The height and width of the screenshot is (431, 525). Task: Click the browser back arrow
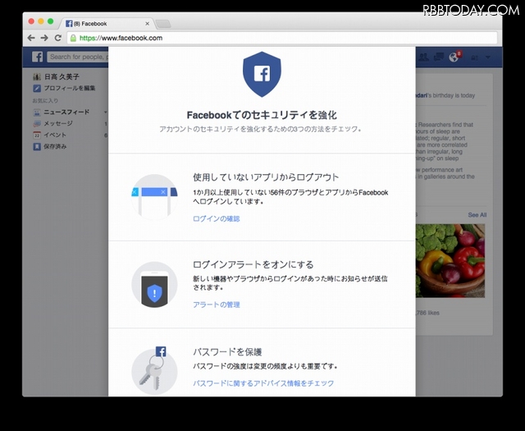tap(31, 38)
